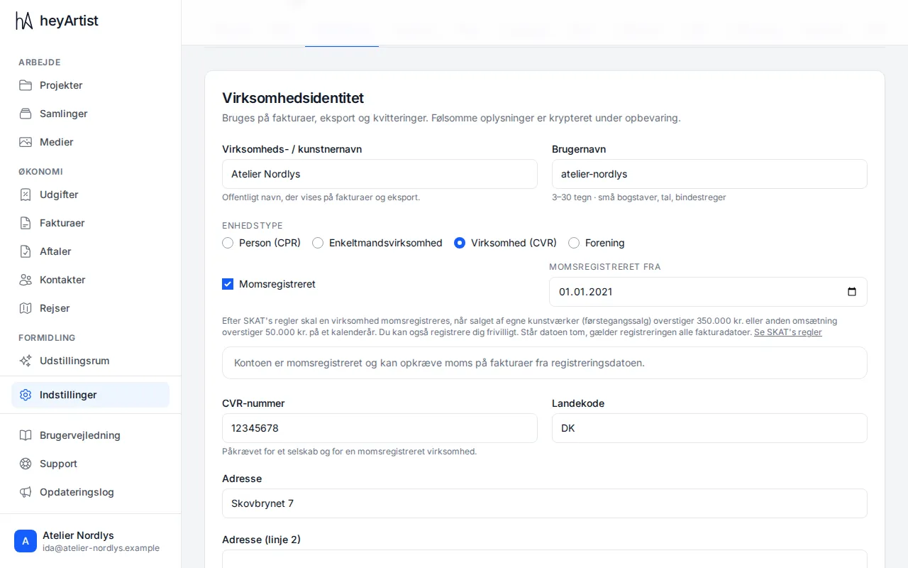Image resolution: width=908 pixels, height=568 pixels.
Task: Open Udgifter via its receipt icon
Action: (x=26, y=195)
